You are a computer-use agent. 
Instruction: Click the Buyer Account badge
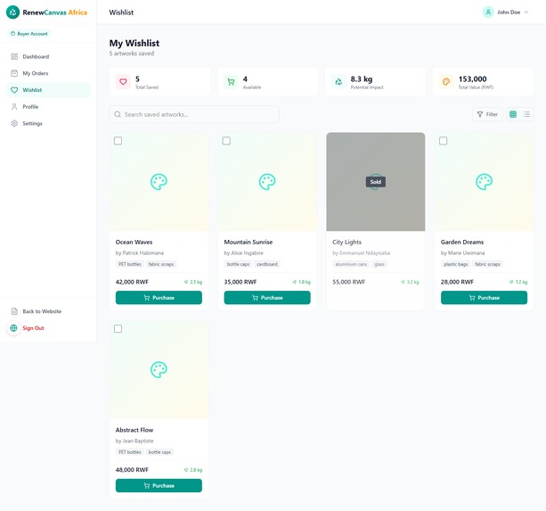29,34
